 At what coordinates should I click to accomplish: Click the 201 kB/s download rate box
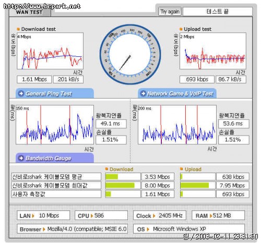tap(68, 79)
